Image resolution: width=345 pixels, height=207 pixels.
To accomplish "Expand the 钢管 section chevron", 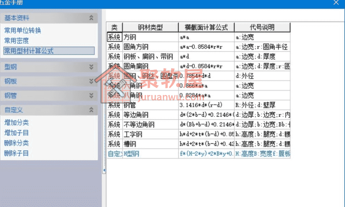I will pos(91,96).
